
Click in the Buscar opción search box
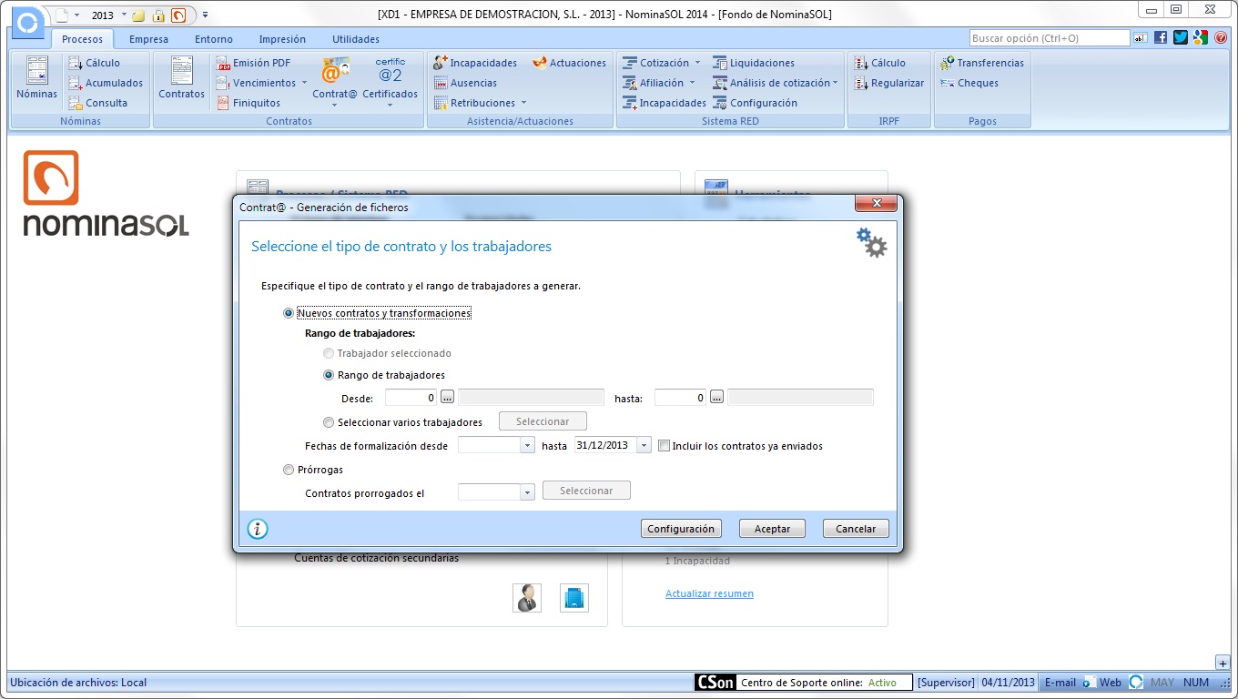coord(1050,38)
